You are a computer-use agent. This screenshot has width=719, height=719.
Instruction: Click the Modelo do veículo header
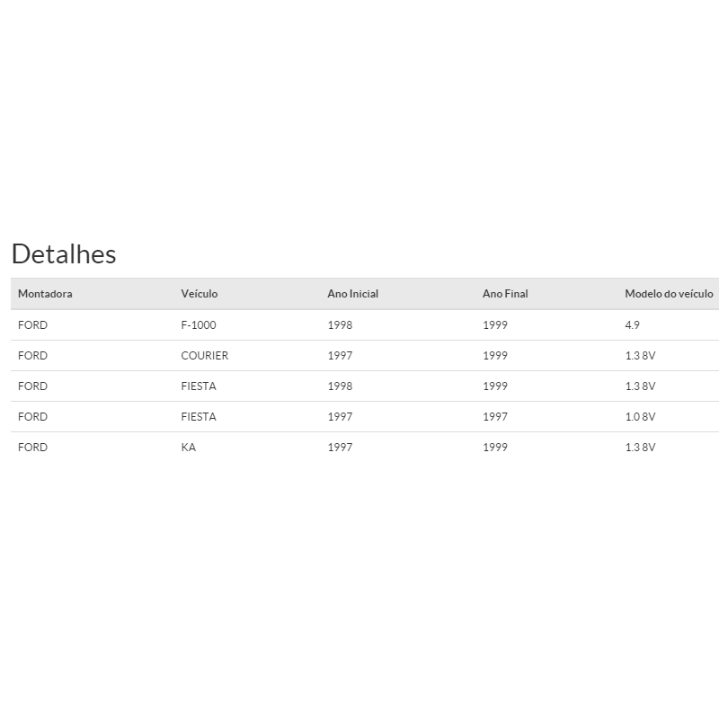669,294
